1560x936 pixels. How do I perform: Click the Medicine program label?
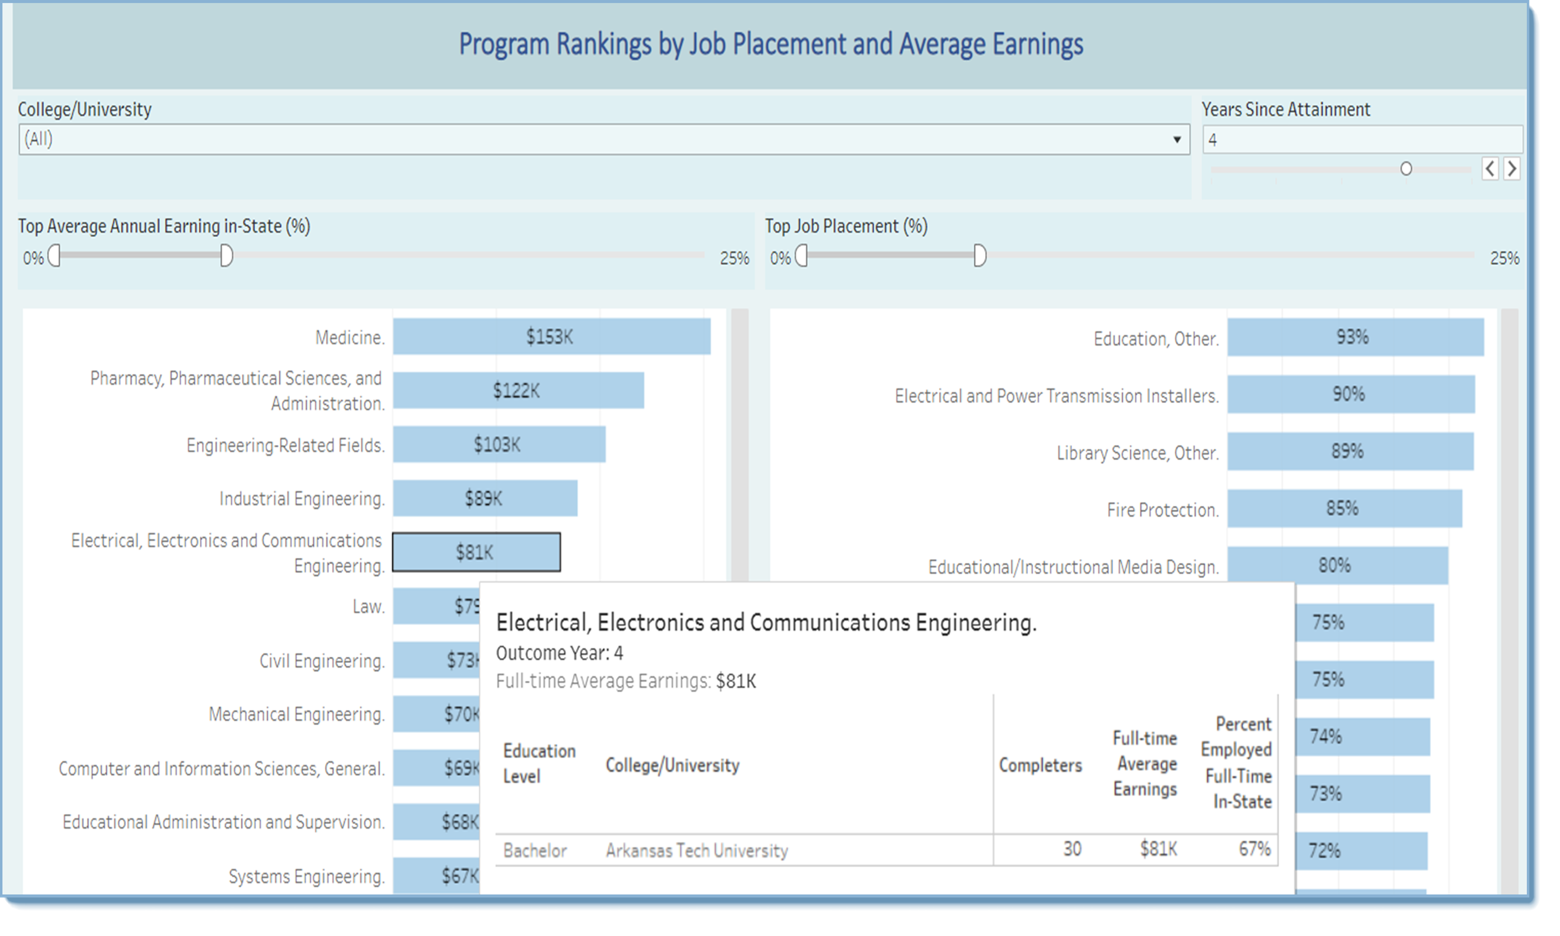(x=350, y=337)
